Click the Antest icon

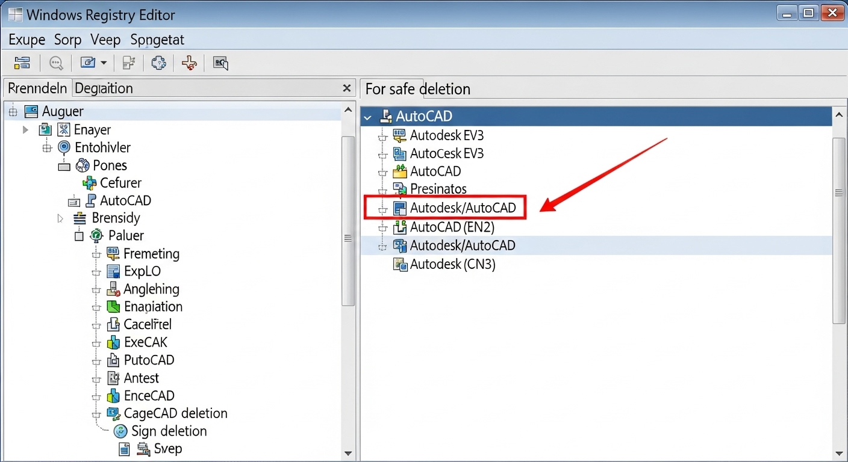113,378
